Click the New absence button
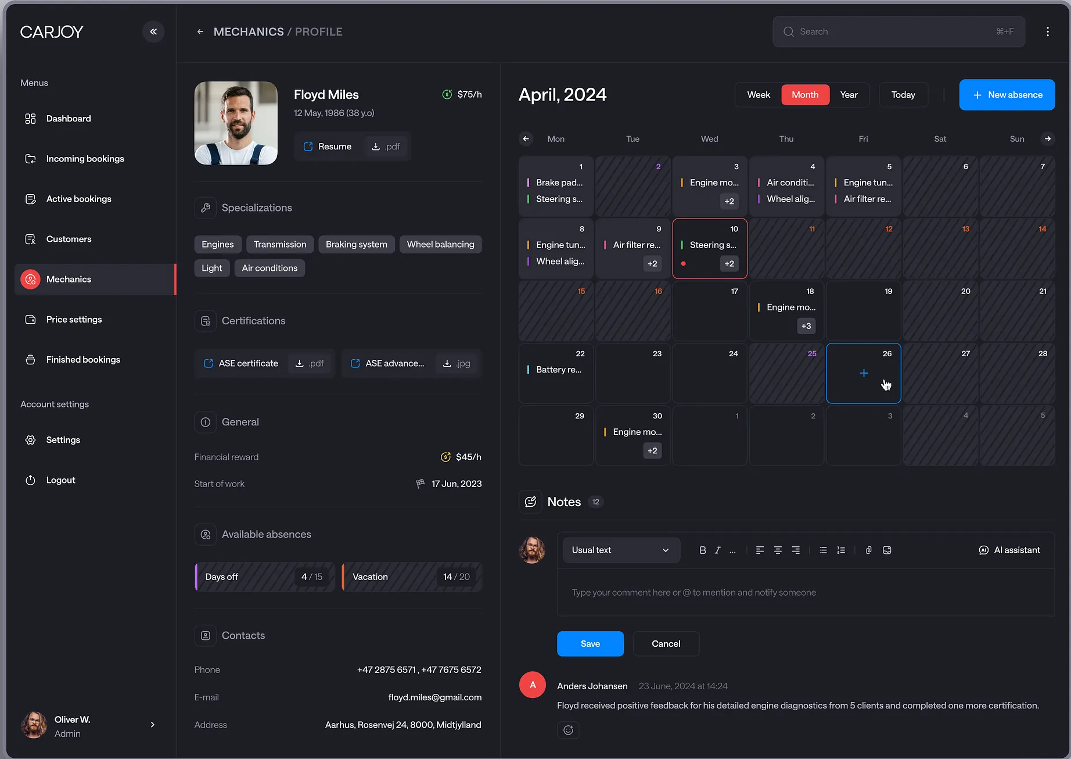The width and height of the screenshot is (1071, 759). tap(1007, 95)
